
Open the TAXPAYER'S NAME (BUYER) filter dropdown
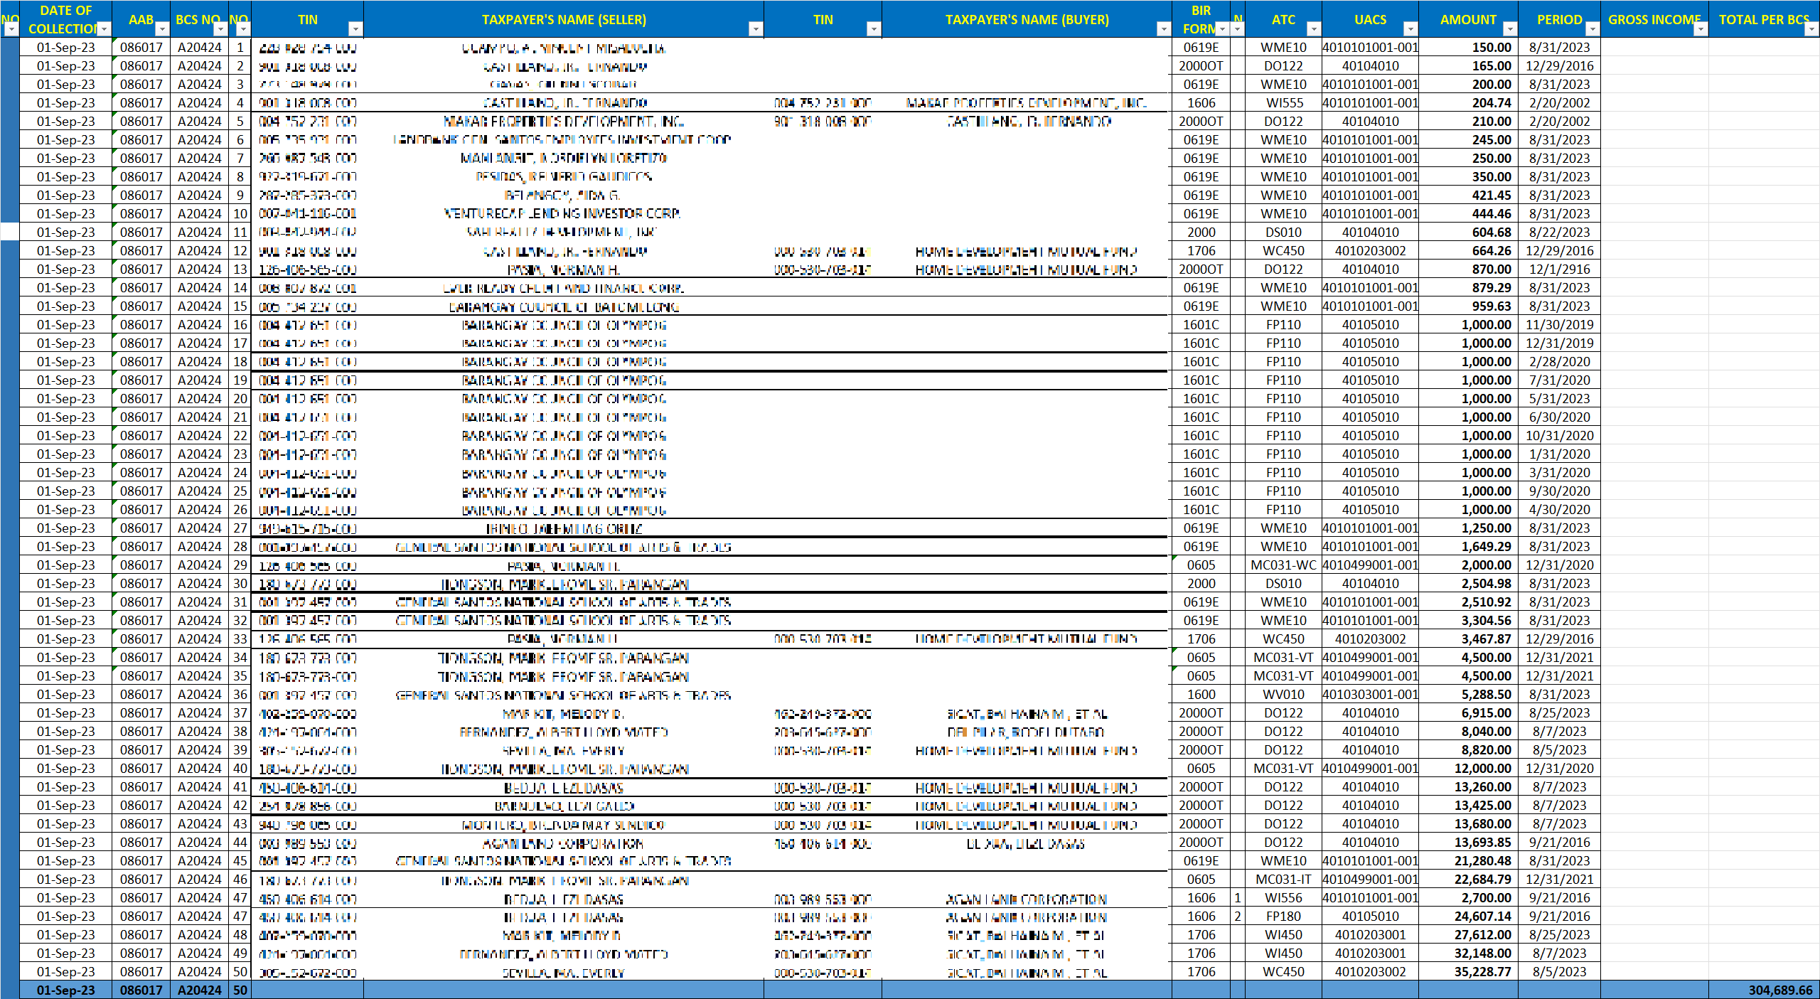tap(1163, 29)
